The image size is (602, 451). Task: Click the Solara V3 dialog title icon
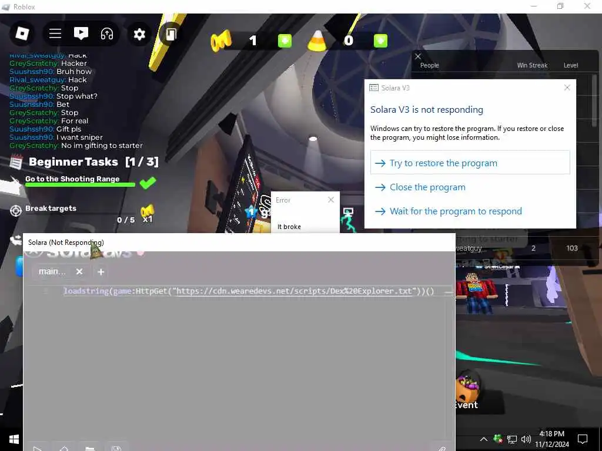373,88
